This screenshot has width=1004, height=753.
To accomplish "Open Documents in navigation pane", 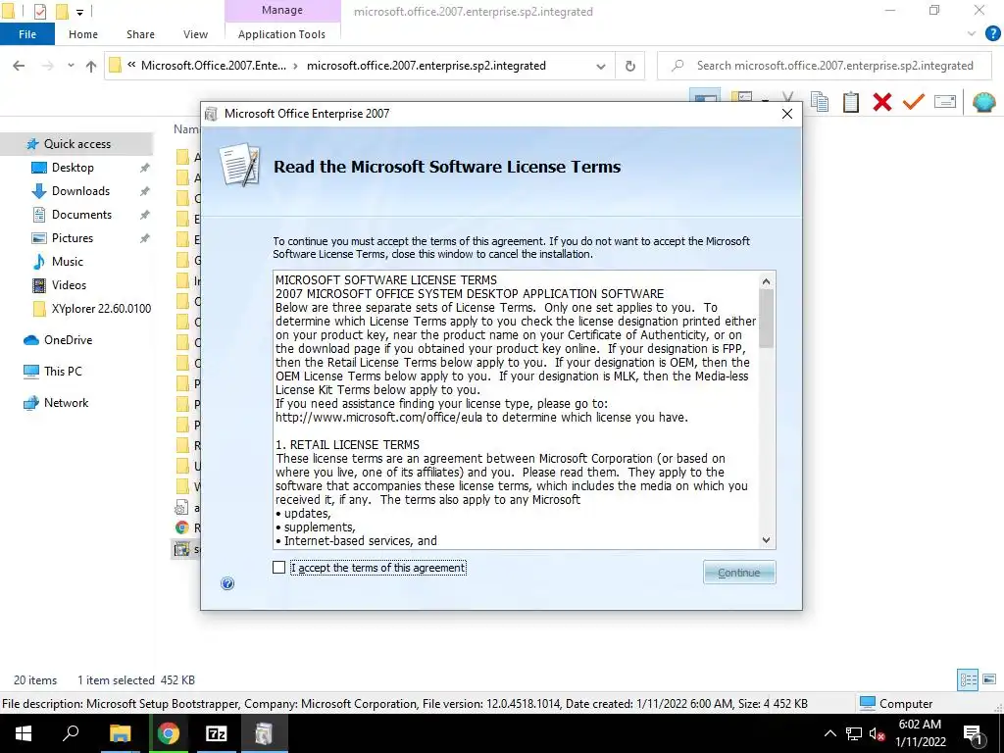I will click(81, 215).
